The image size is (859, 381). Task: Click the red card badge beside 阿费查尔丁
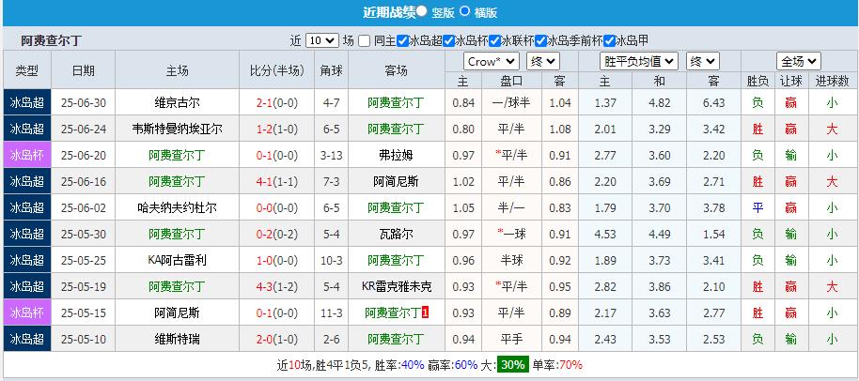click(x=426, y=312)
